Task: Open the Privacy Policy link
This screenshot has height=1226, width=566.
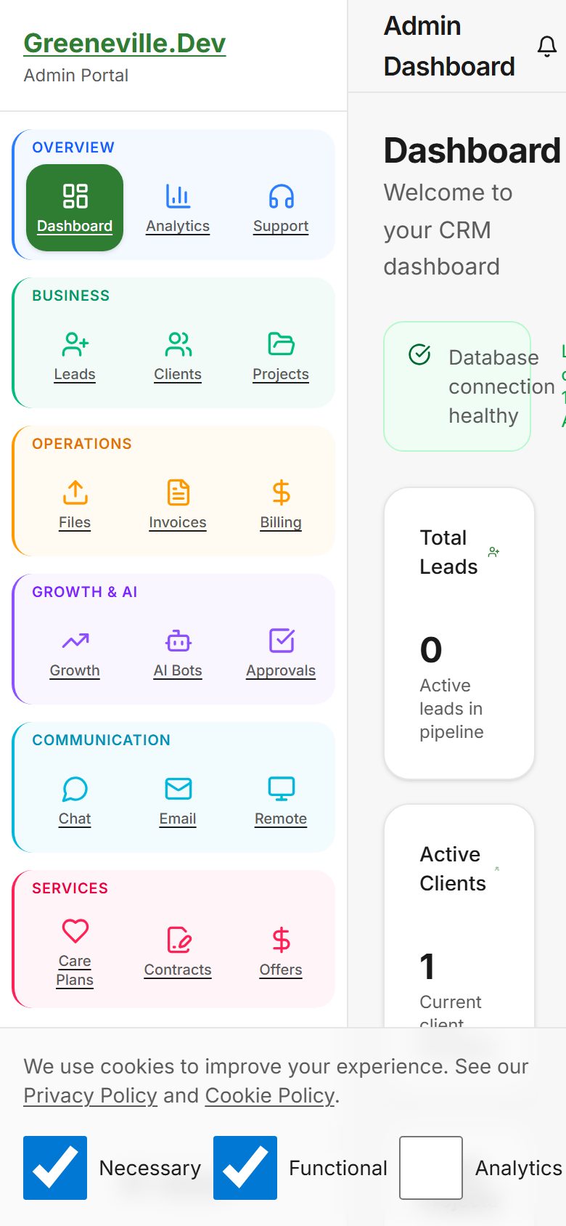Action: pyautogui.click(x=90, y=1095)
